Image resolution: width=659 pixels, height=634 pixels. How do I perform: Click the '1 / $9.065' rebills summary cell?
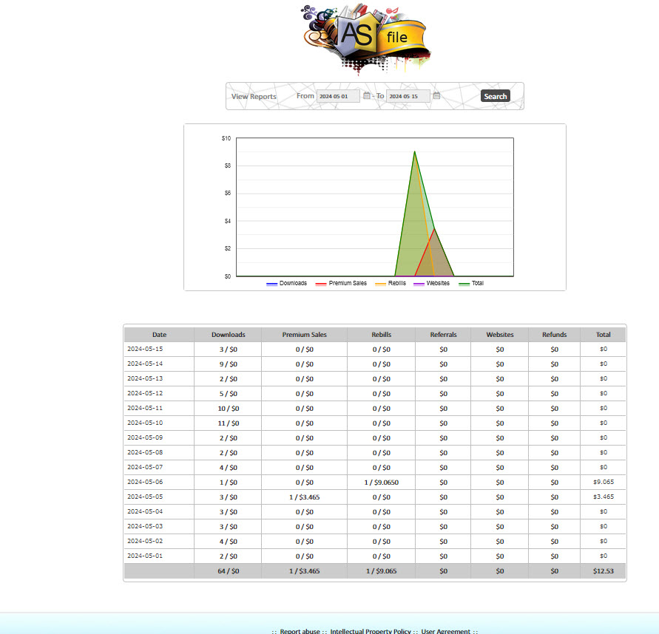(381, 571)
